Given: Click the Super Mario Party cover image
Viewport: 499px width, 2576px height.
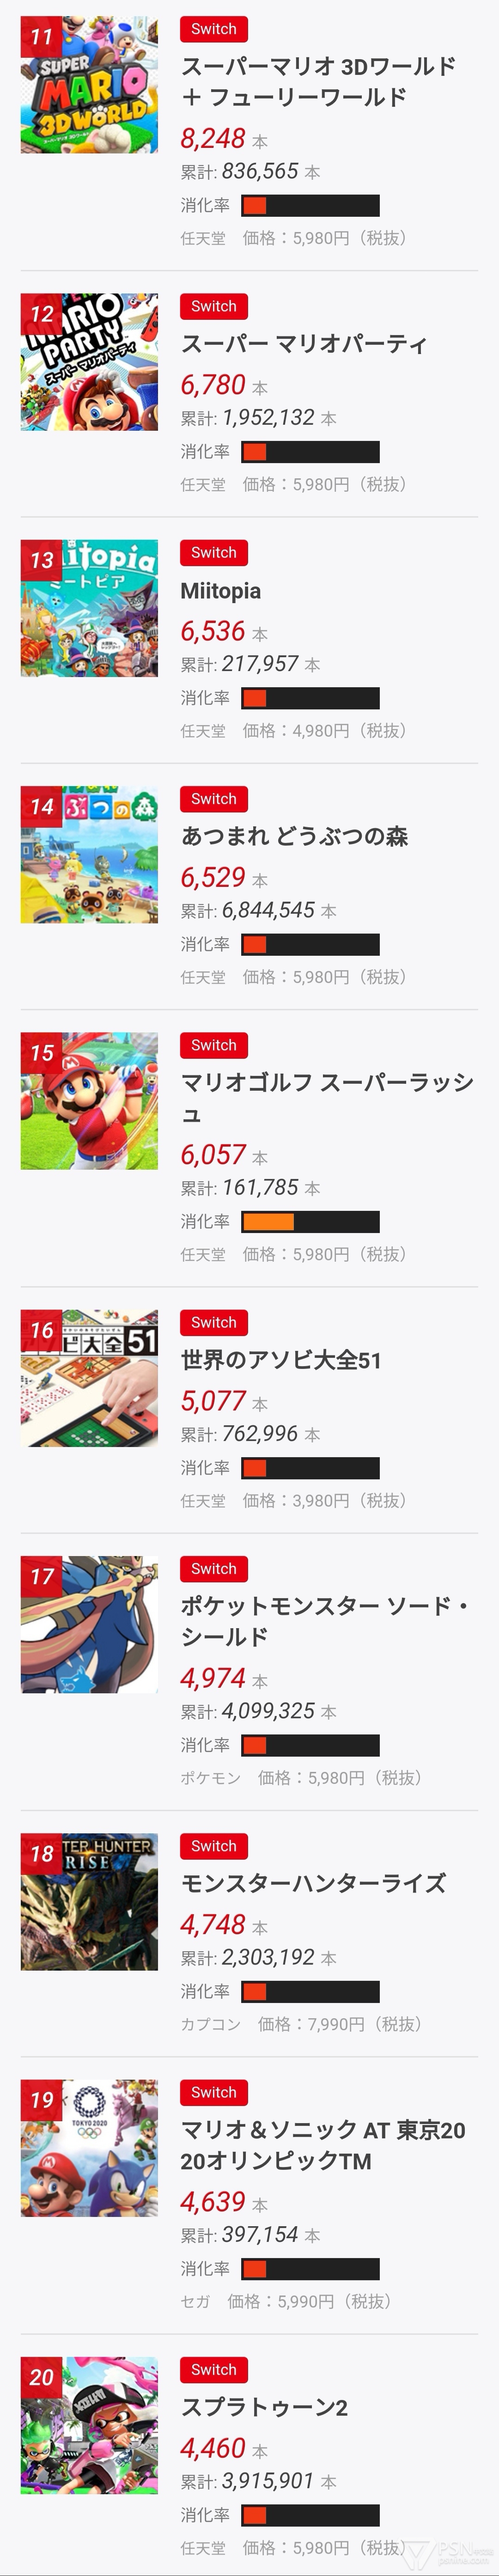Looking at the screenshot, I should point(89,361).
